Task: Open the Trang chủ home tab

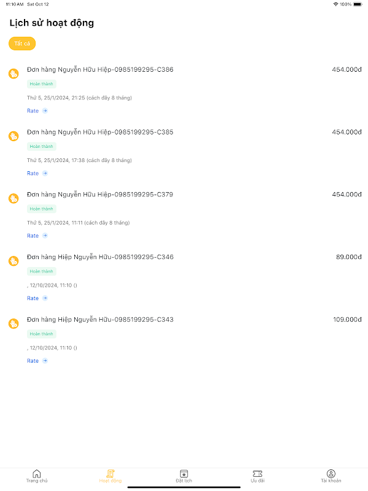Action: [x=37, y=476]
